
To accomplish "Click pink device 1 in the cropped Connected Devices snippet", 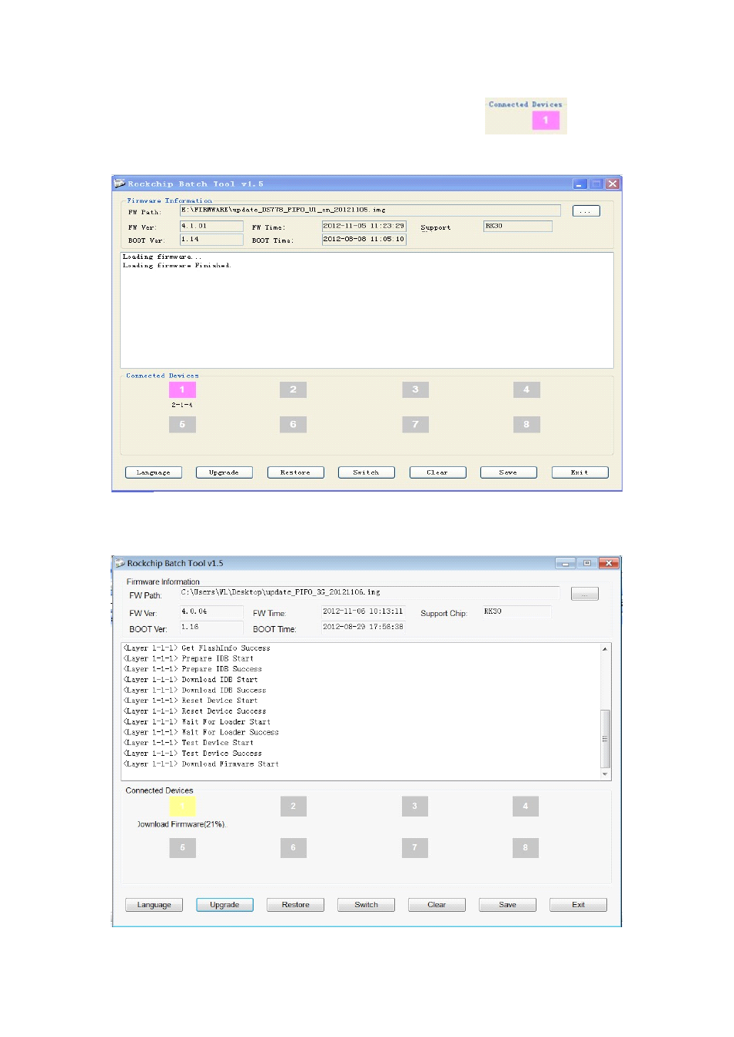I will (x=546, y=121).
